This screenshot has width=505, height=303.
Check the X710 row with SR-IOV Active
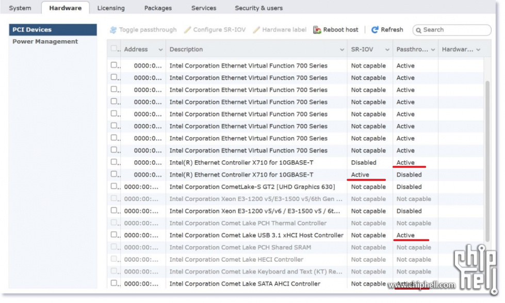coord(113,174)
